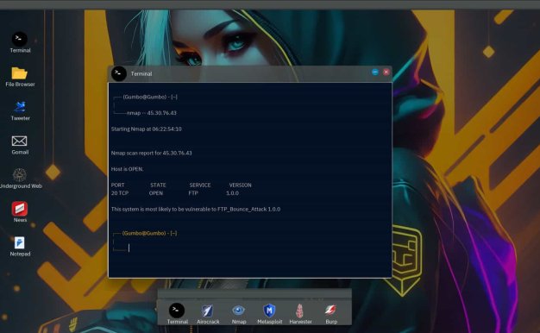Launch the News desktop icon

click(20, 209)
